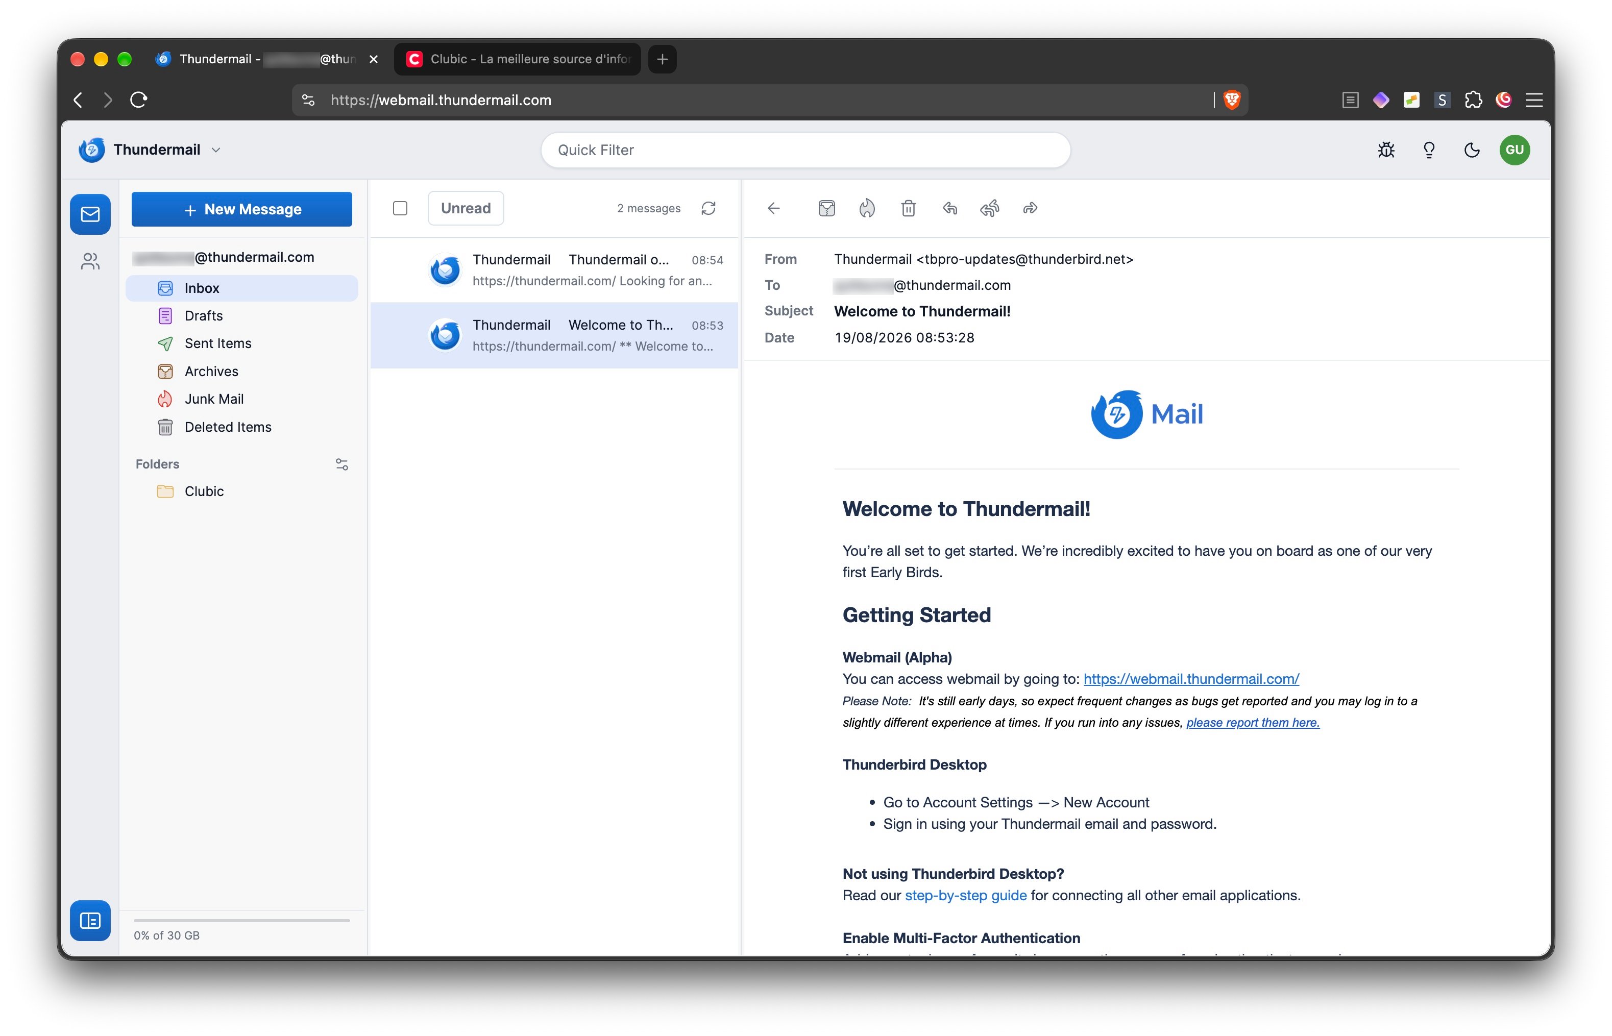Click the webmail.thundermail.com link in email
Screen dimensions: 1612x1036
coord(1191,679)
